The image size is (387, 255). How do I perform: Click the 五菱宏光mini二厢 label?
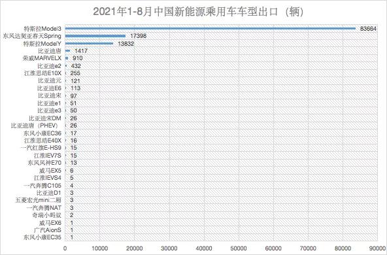[x=39, y=200]
